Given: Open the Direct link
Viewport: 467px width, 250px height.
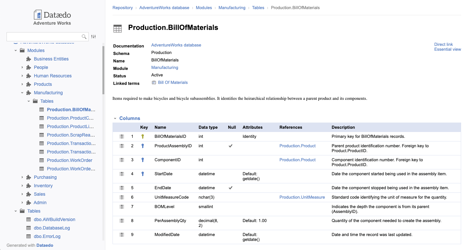Looking at the screenshot, I should click(x=443, y=44).
